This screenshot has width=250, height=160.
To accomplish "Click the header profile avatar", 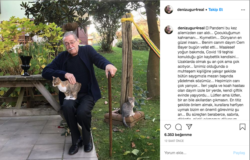I will pyautogui.click(x=169, y=9).
